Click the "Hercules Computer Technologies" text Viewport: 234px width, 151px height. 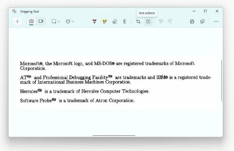click(115, 91)
